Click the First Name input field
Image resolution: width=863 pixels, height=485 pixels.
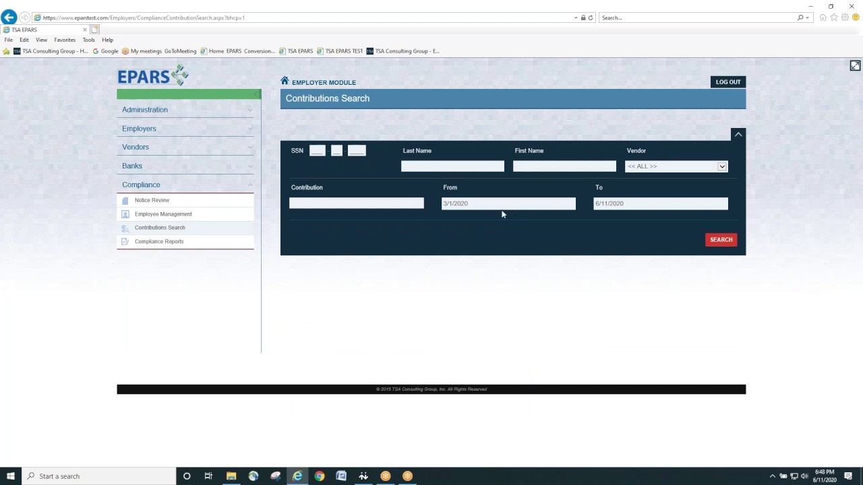(564, 166)
